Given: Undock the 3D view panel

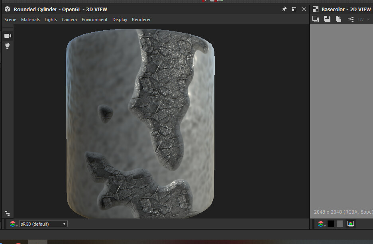Looking at the screenshot, I should coord(294,9).
